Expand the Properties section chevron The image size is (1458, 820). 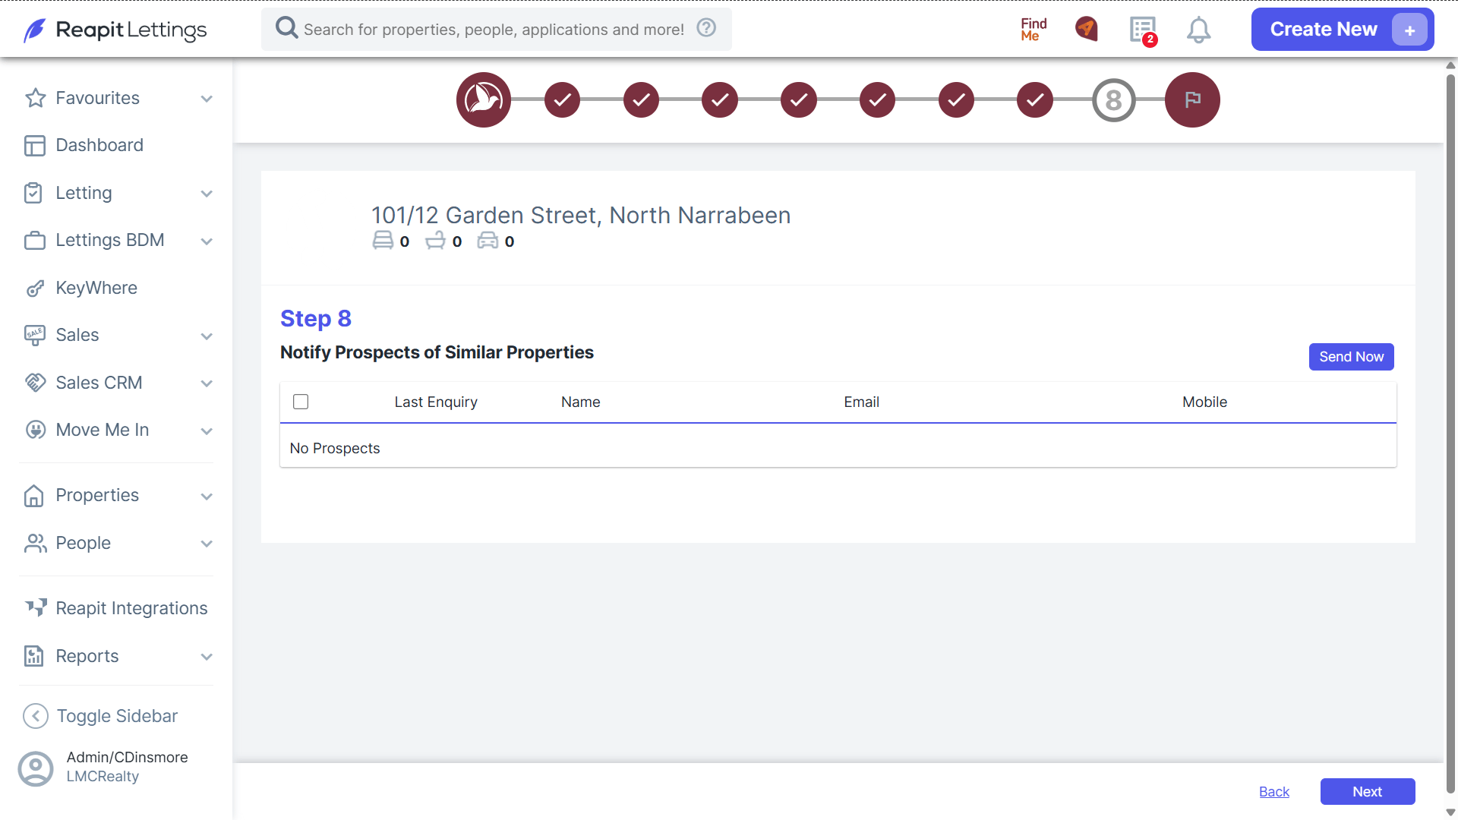point(207,497)
